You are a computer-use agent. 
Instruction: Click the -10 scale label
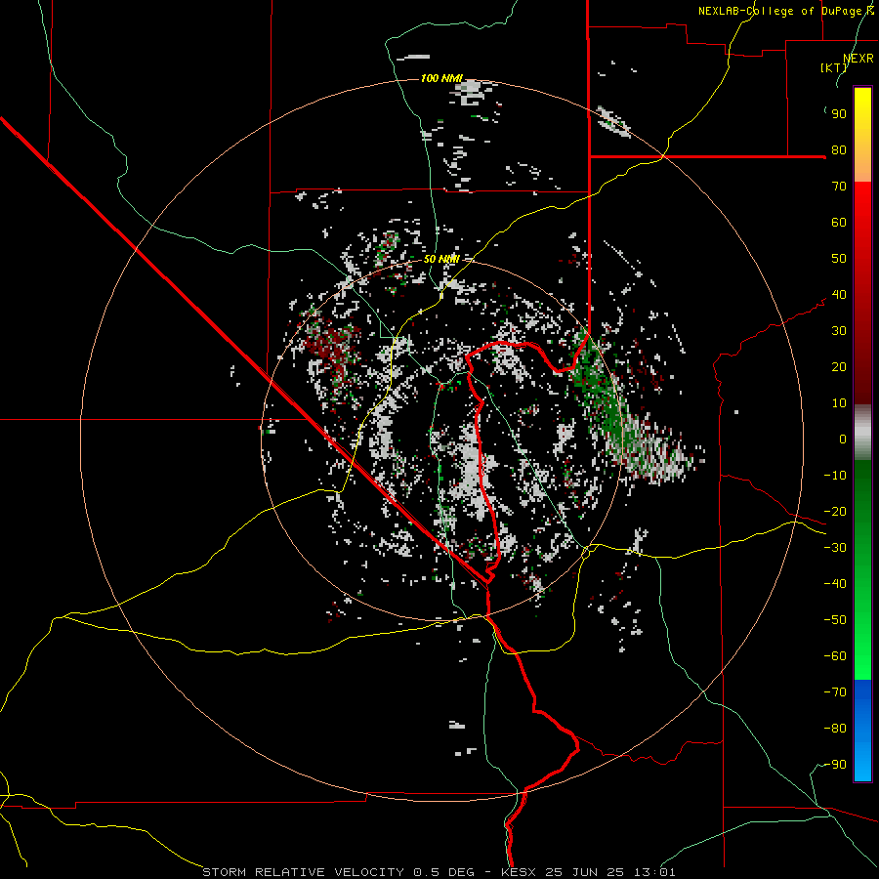pyautogui.click(x=835, y=476)
